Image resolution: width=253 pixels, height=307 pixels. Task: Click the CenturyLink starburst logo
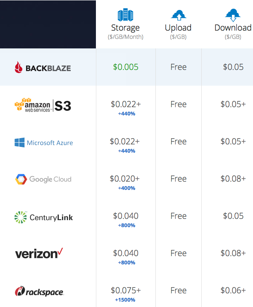click(21, 217)
